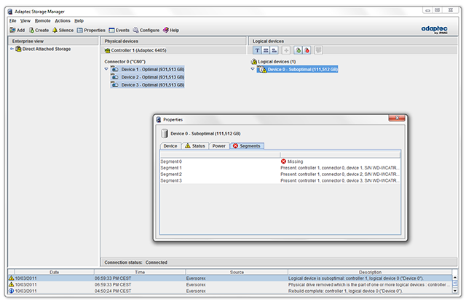Silence the alarm via Silence button
Screen dimensions: 466x301
point(63,31)
